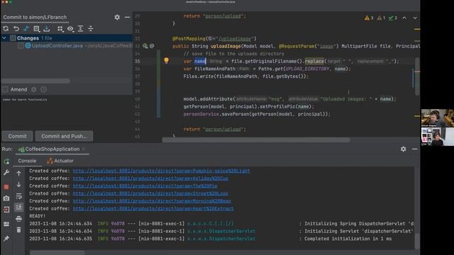Go to next highlighted error arrow

point(415,18)
